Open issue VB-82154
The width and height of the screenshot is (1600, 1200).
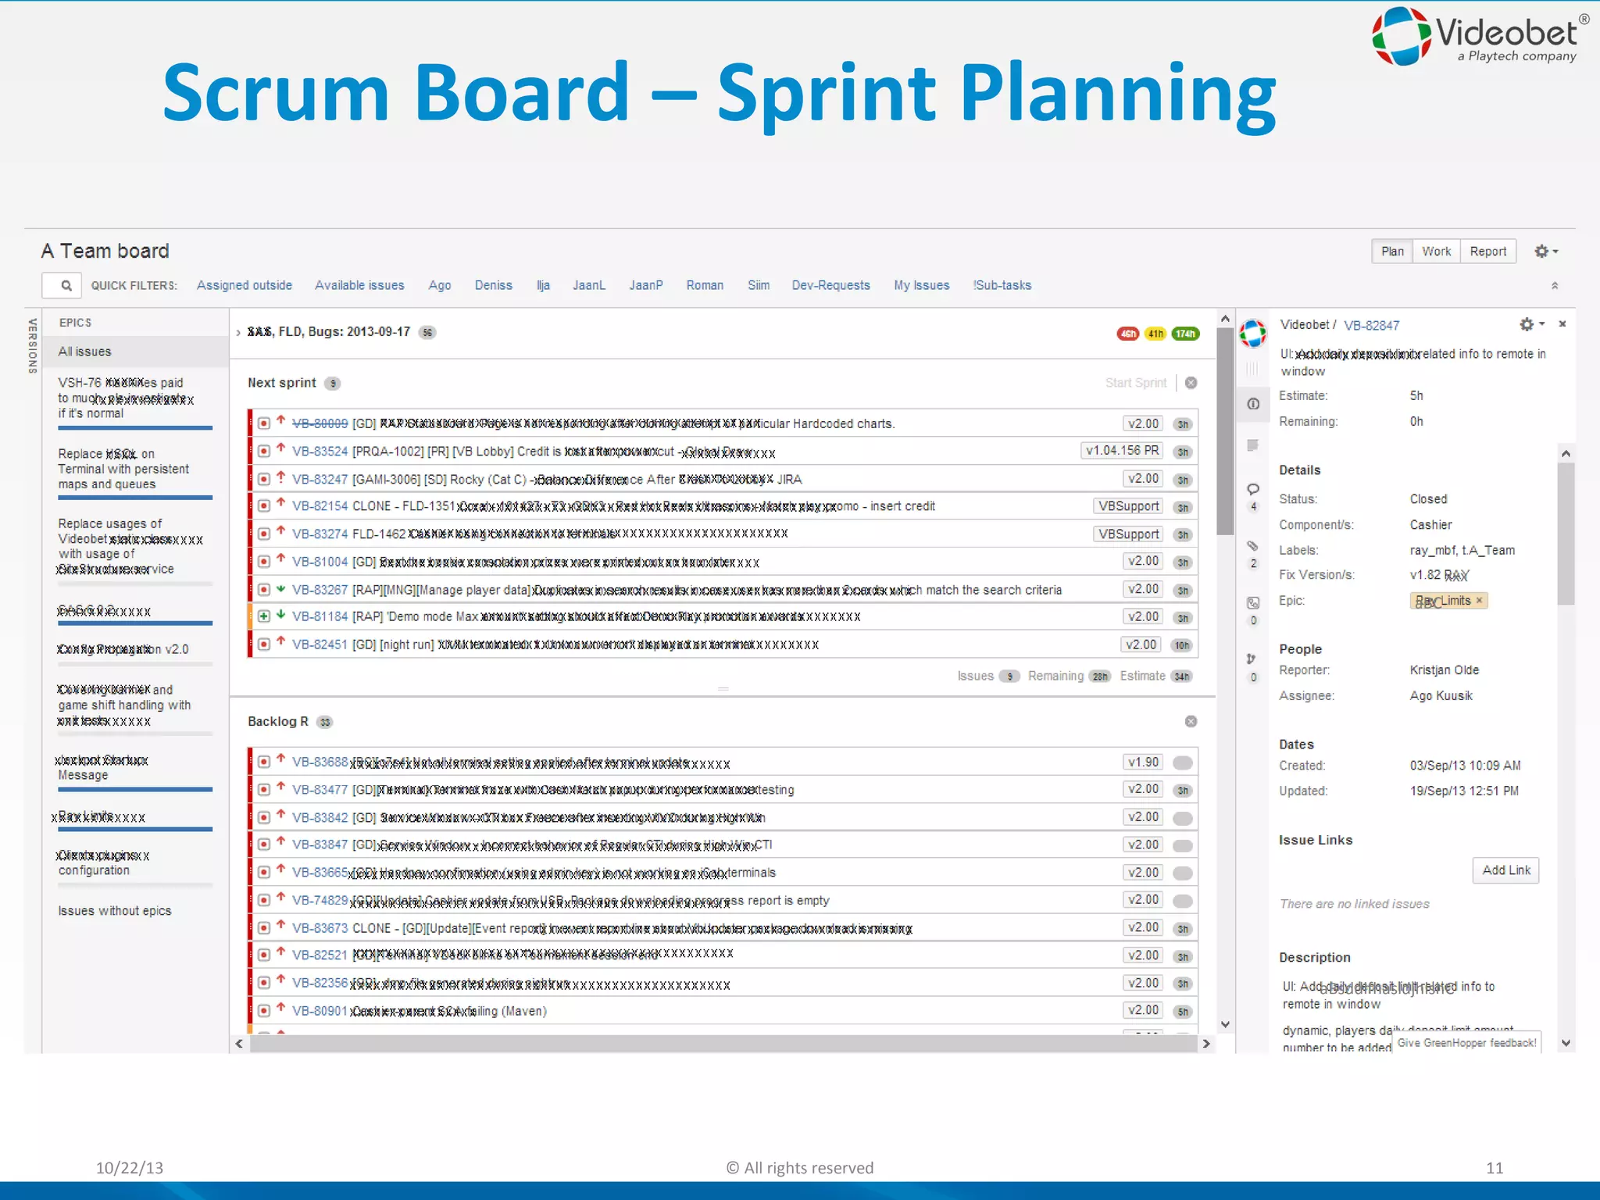pos(320,506)
